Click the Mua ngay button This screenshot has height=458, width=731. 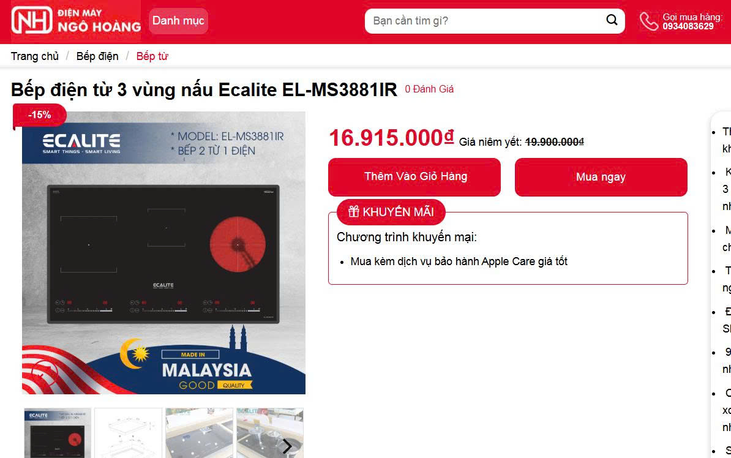601,177
